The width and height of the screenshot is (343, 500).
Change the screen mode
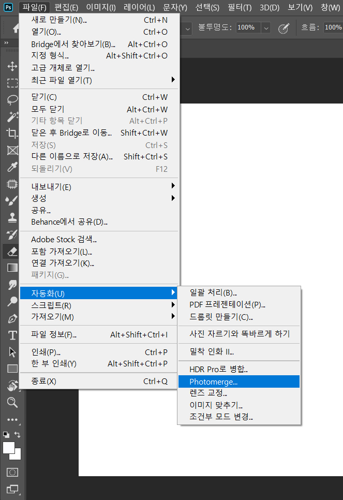(12, 489)
